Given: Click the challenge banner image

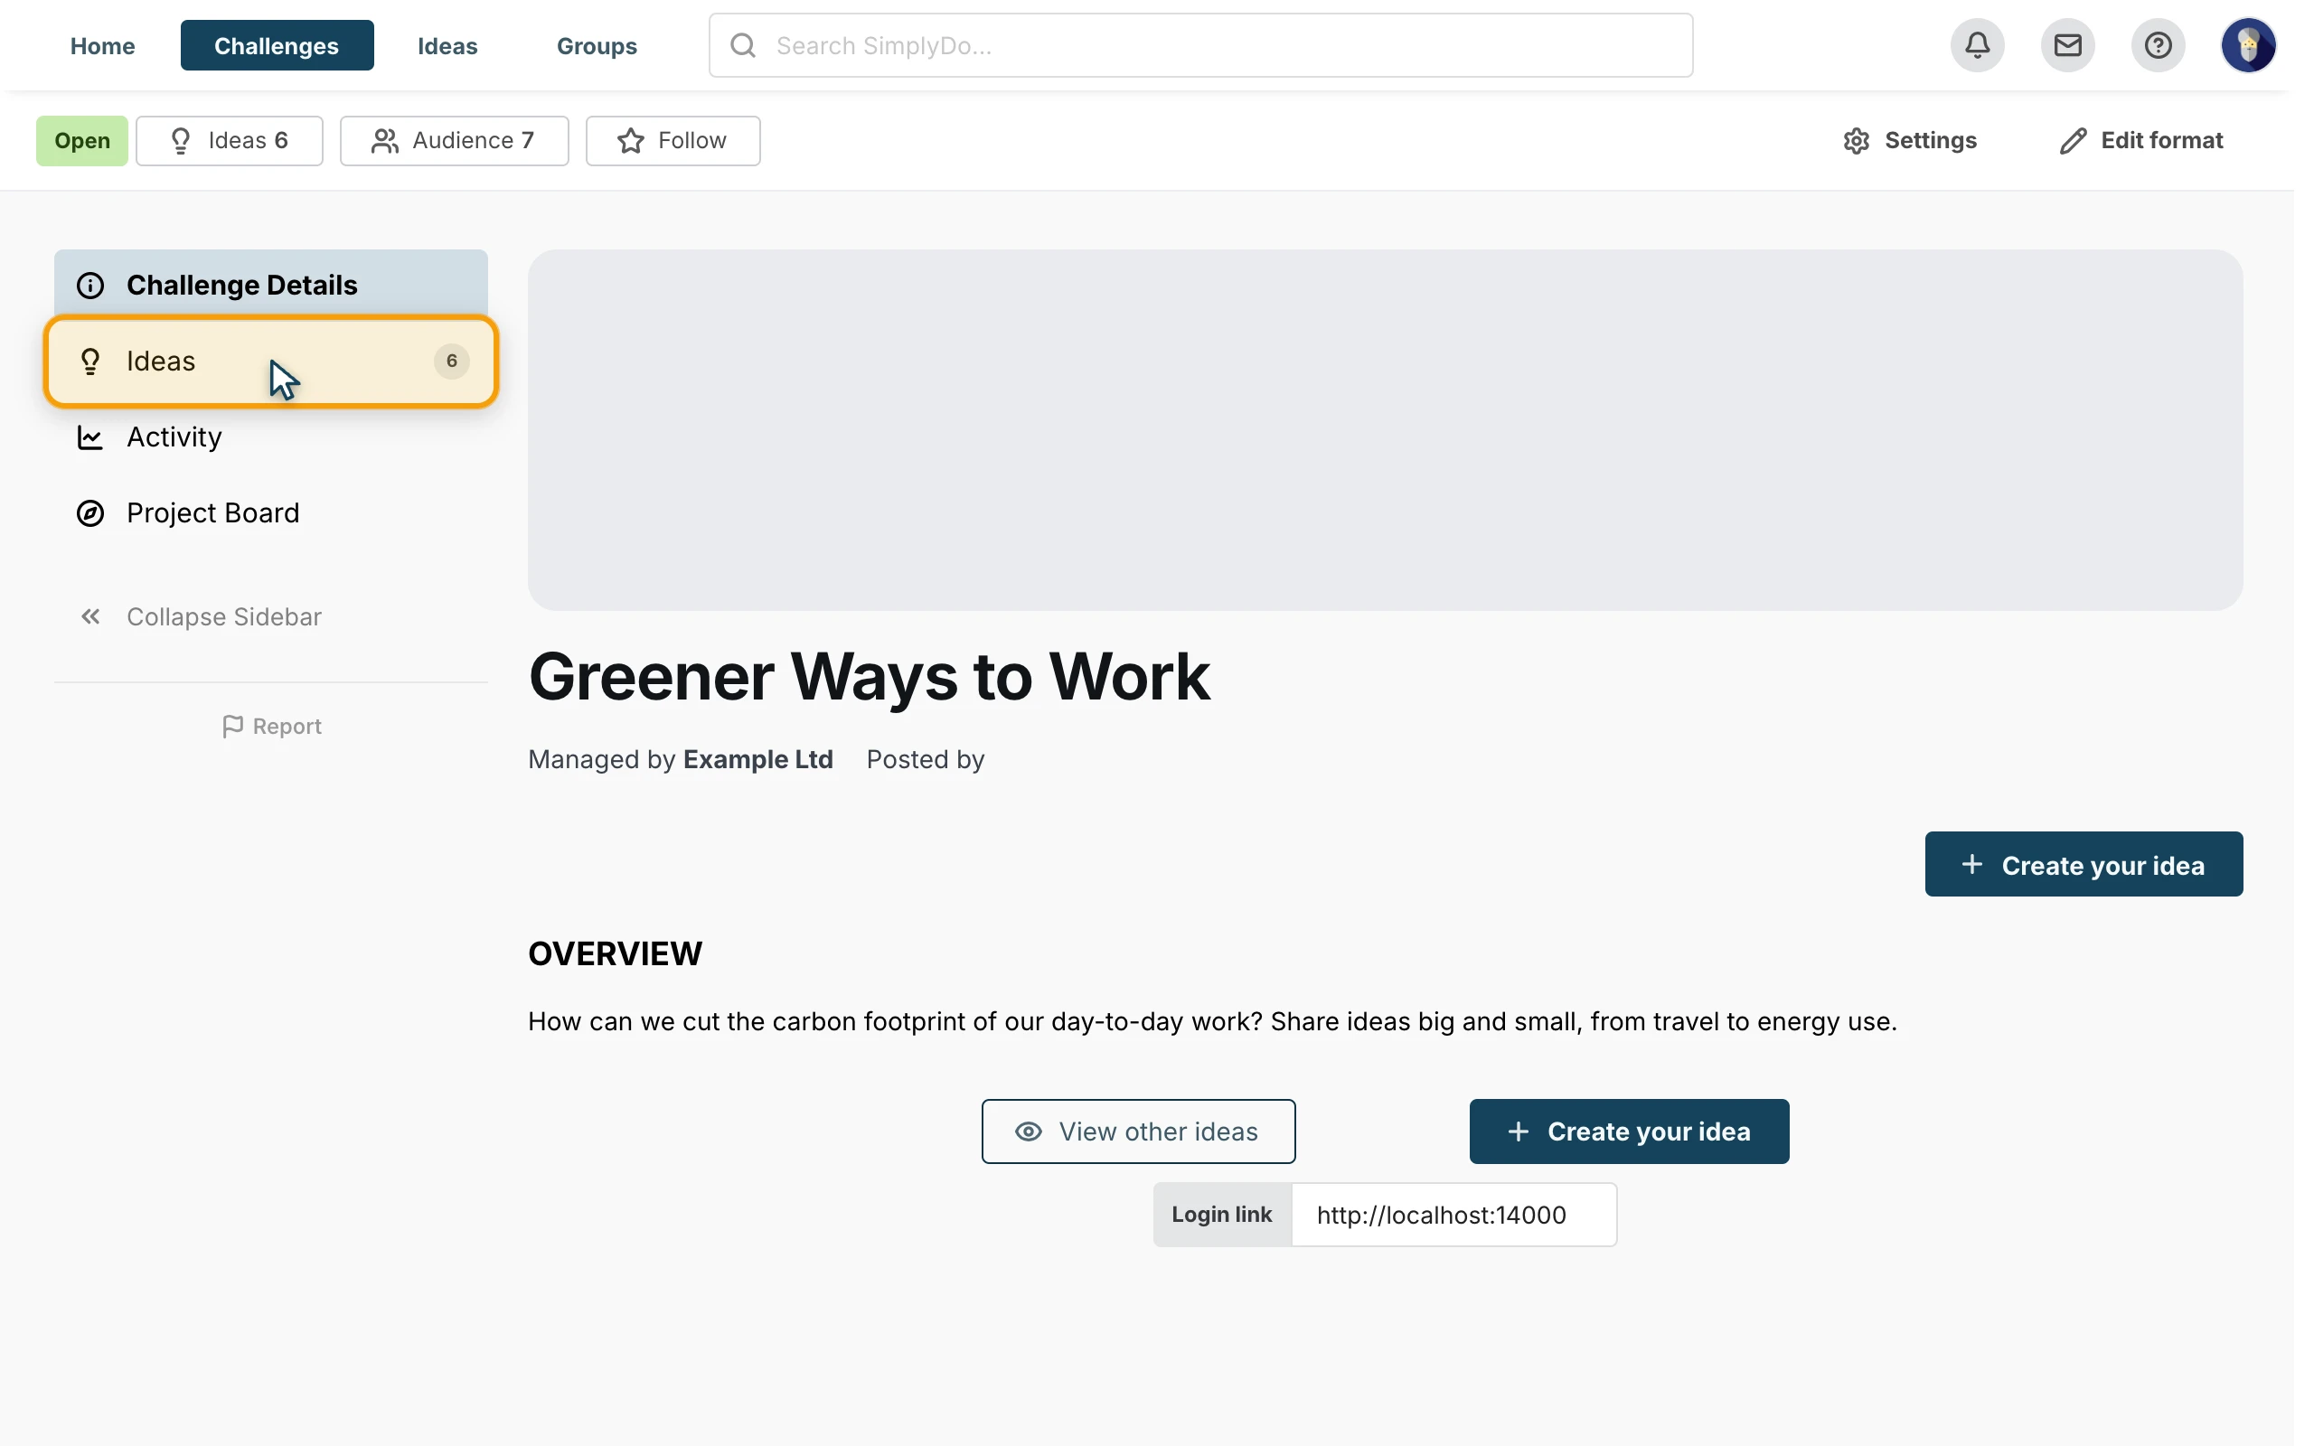Looking at the screenshot, I should [1385, 429].
